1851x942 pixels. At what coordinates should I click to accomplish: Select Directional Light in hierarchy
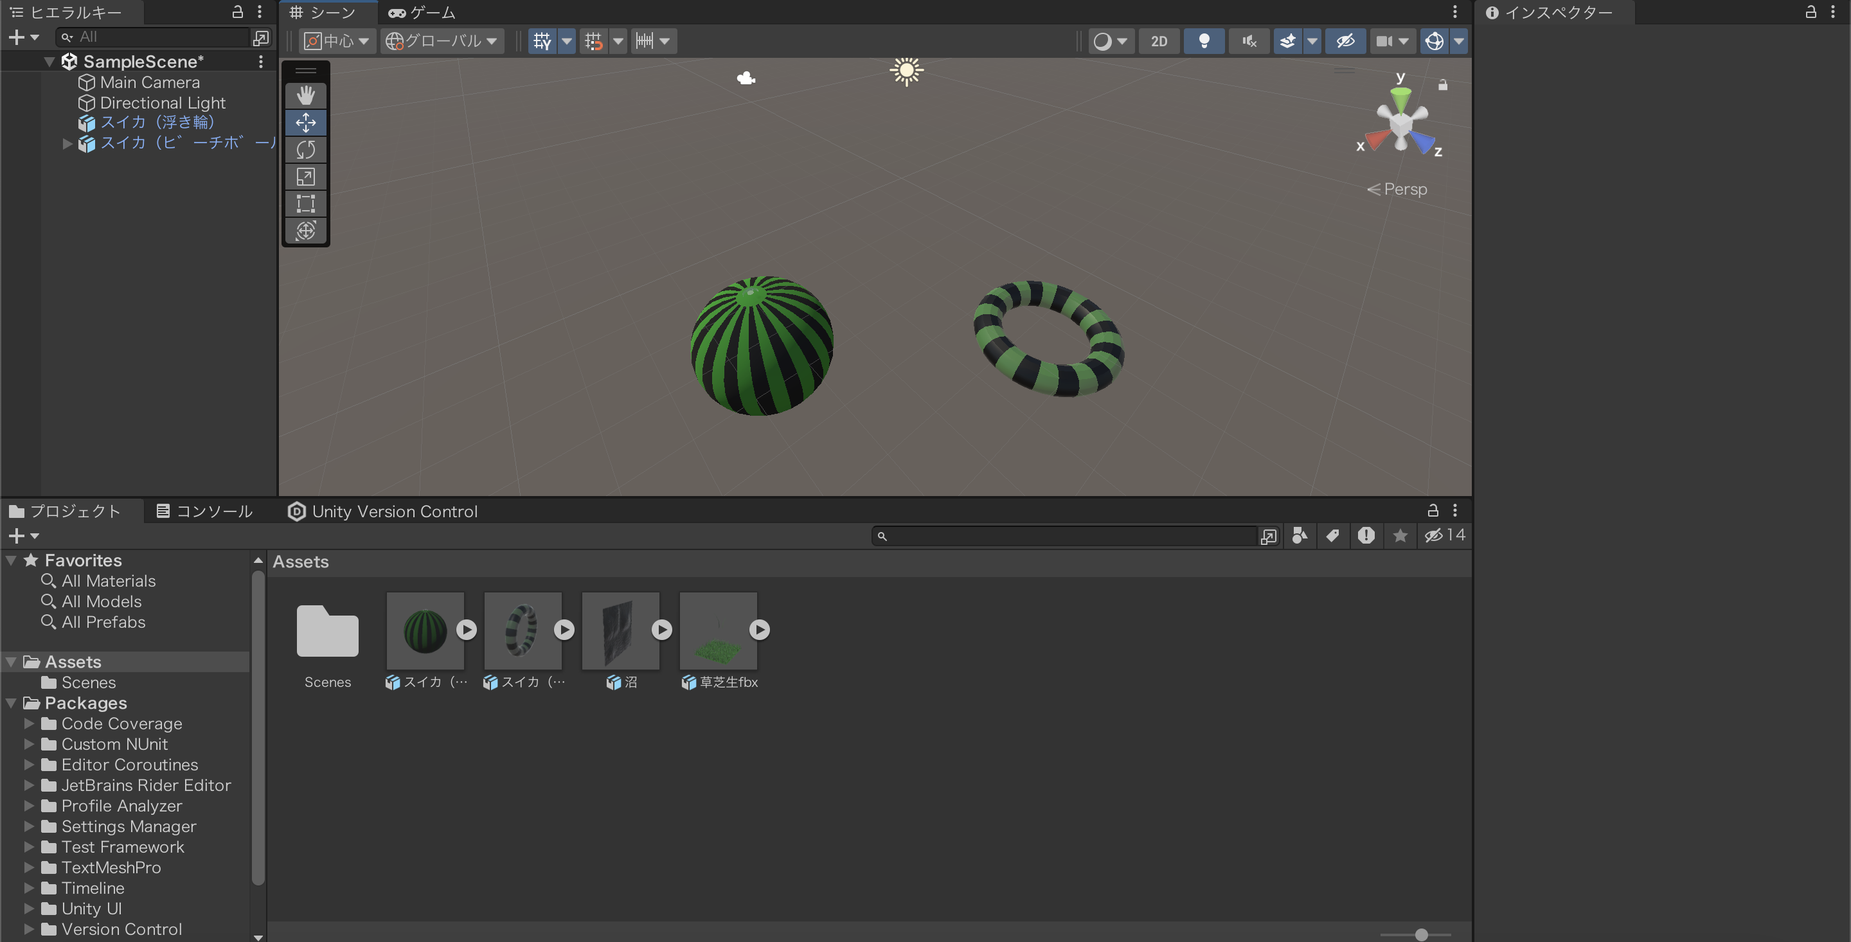163,103
